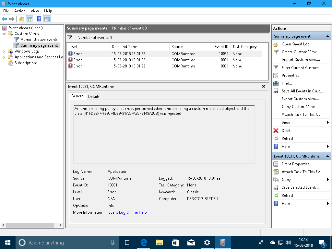Close the Event 10031 preview pane
This screenshot has width=332, height=249.
264,87
